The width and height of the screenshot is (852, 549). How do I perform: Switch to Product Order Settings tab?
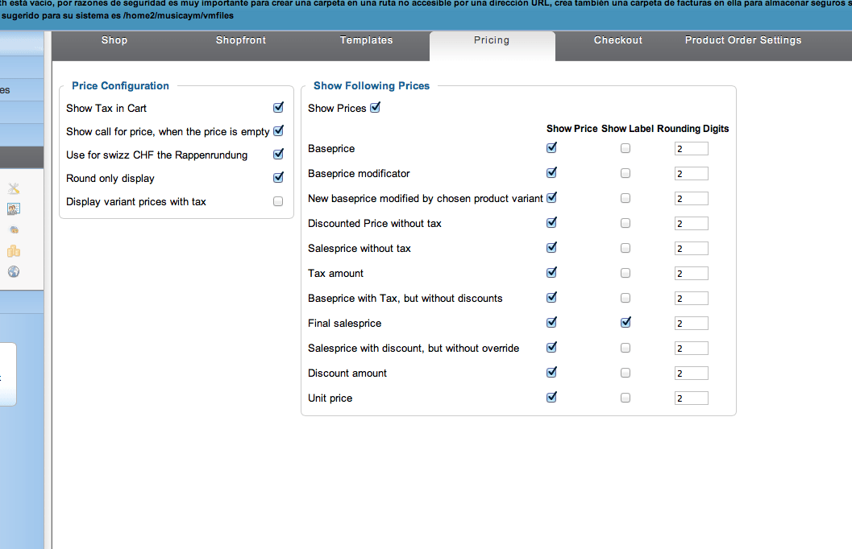point(743,40)
